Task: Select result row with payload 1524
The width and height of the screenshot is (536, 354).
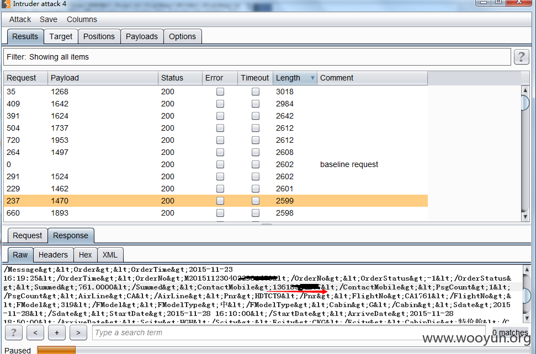Action: coord(216,176)
